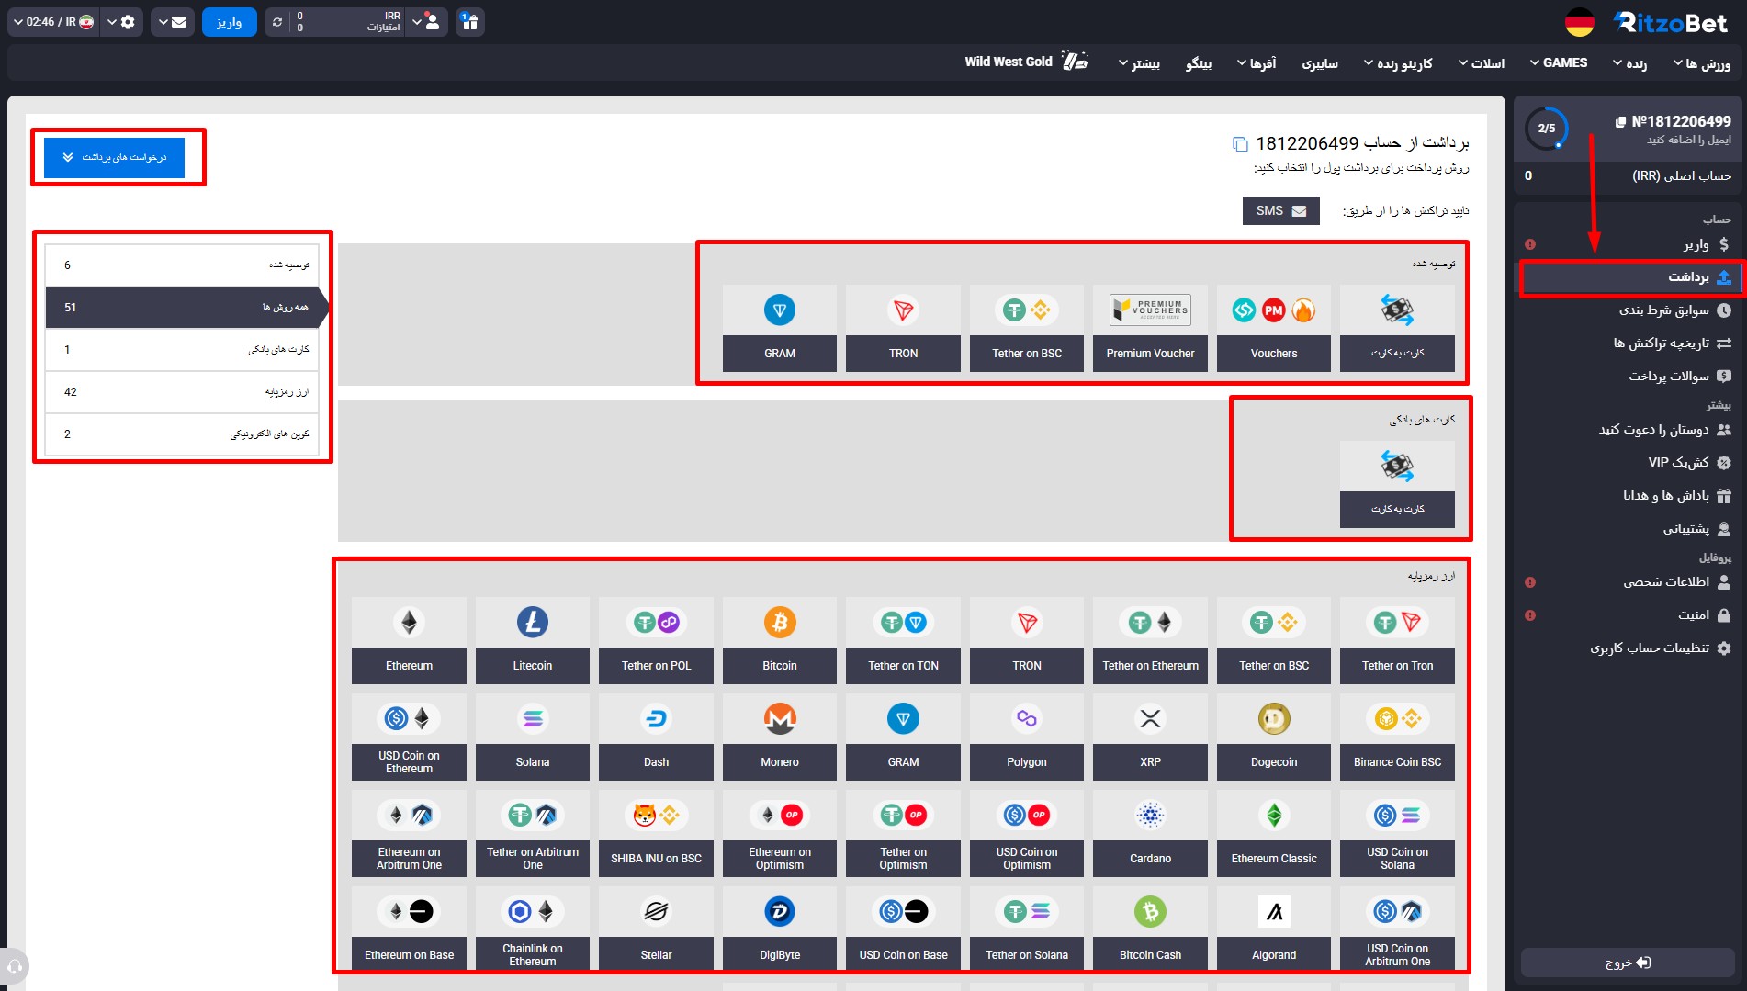Screen dimensions: 1747x991
Task: Select Binance Coin BSC tile
Action: pyautogui.click(x=1397, y=737)
